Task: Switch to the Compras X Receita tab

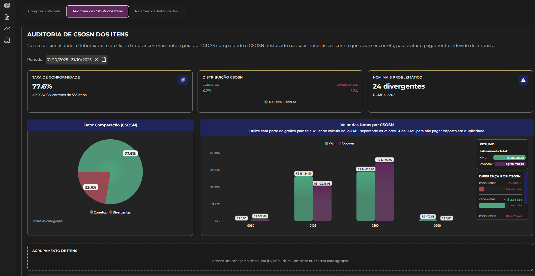Action: (x=44, y=11)
